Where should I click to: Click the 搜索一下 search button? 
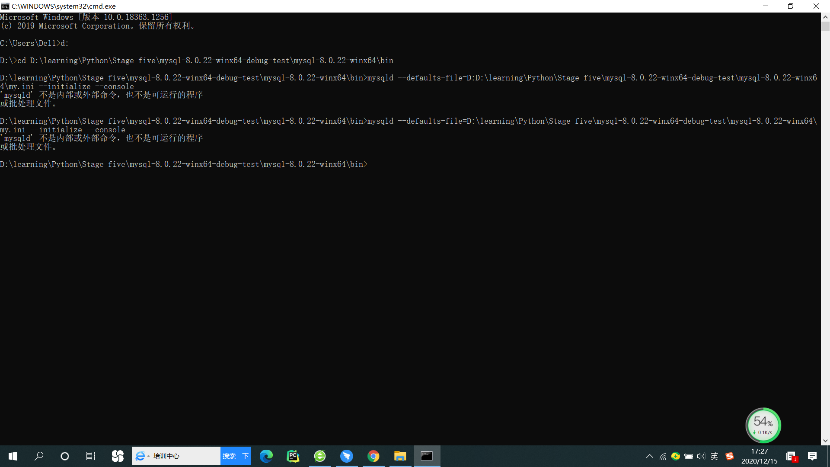(236, 456)
